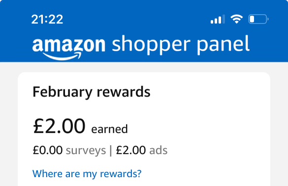Click the word 'shopper' in the header
The width and height of the screenshot is (288, 186).
click(151, 45)
